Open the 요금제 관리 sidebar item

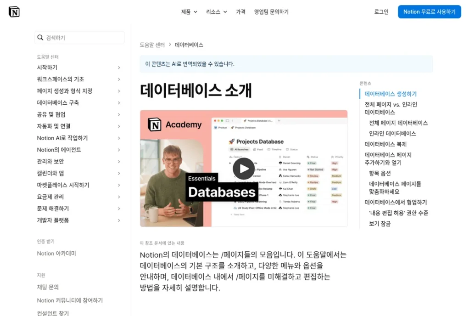pos(50,197)
